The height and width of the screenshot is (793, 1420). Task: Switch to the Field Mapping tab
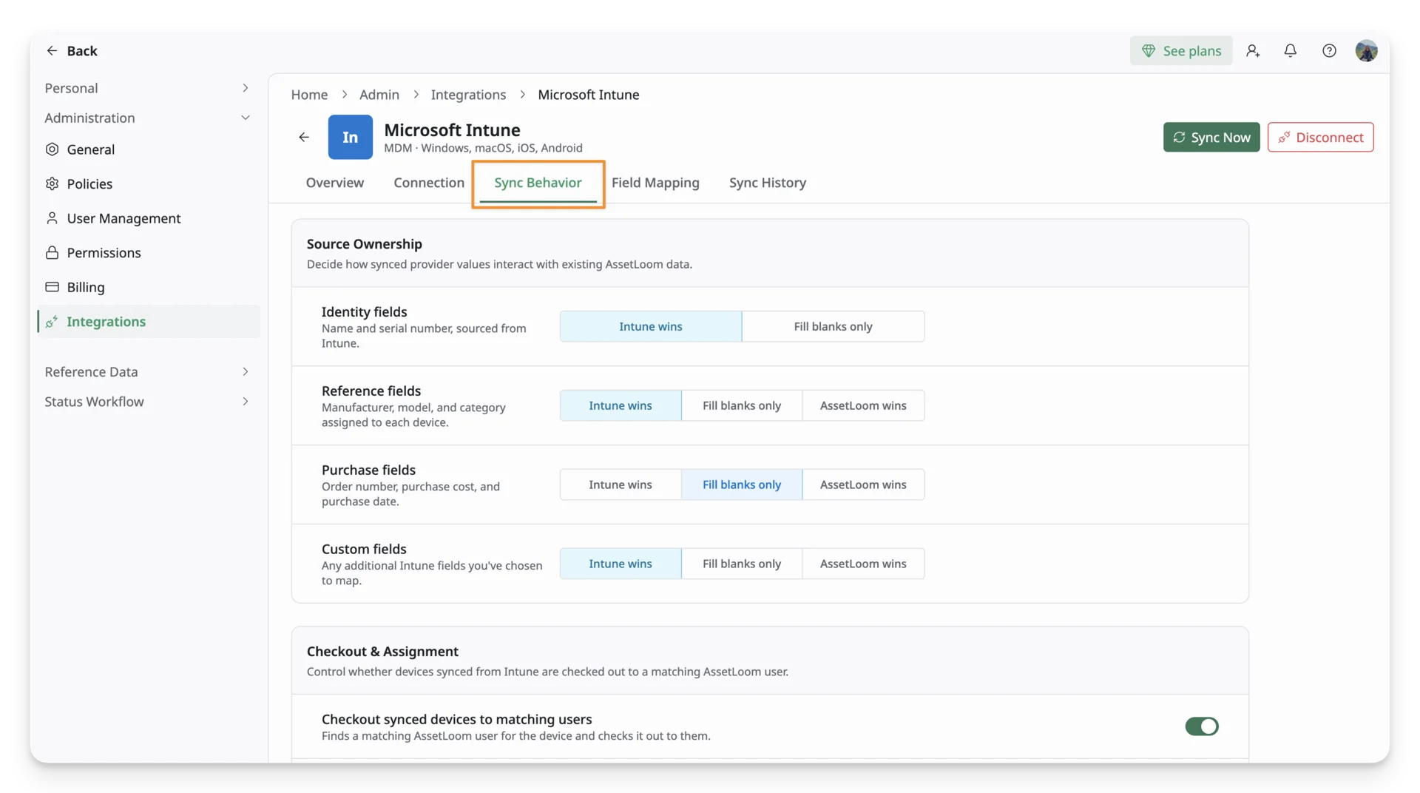coord(655,183)
